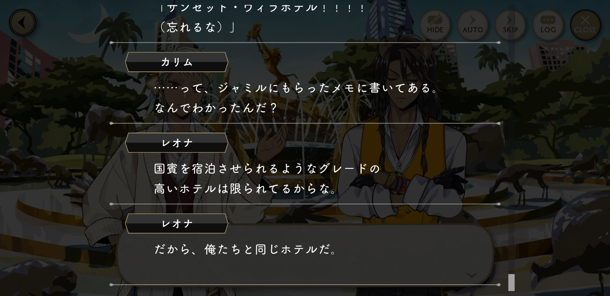Click the line 高いホテルは限られてるからな。

click(246, 189)
